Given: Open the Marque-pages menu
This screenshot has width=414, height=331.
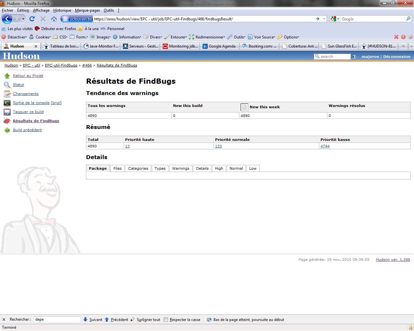Looking at the screenshot, I should click(x=87, y=10).
